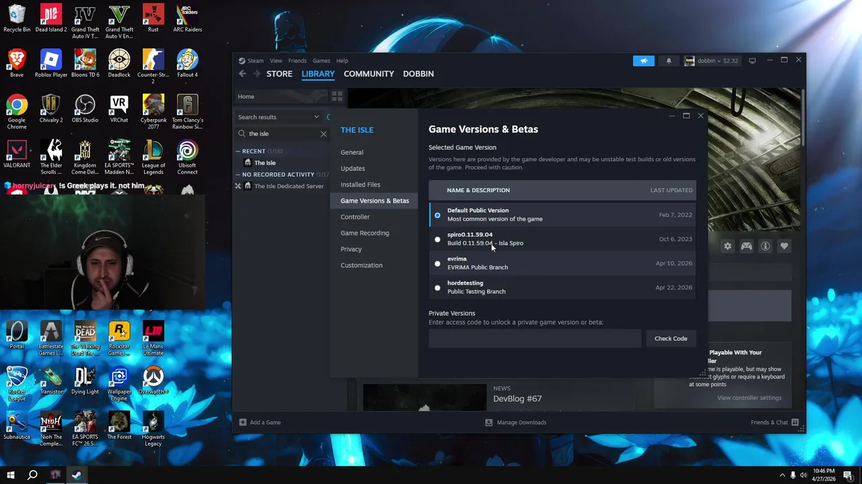Image resolution: width=862 pixels, height=484 pixels.
Task: Launch Overwatch desktop shortcut
Action: (153, 380)
